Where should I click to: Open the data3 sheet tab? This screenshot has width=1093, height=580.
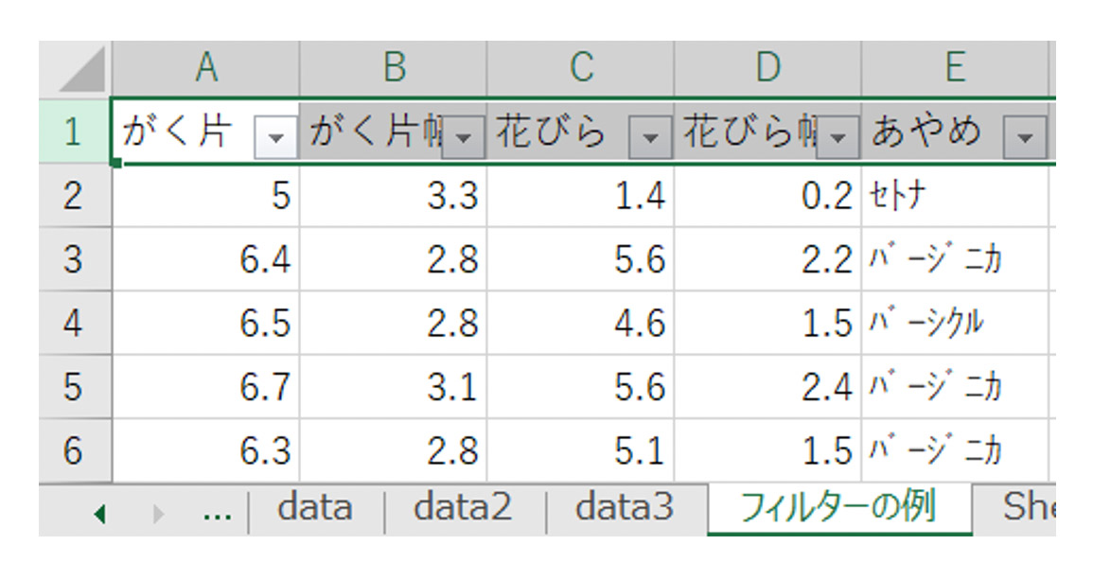pyautogui.click(x=625, y=509)
